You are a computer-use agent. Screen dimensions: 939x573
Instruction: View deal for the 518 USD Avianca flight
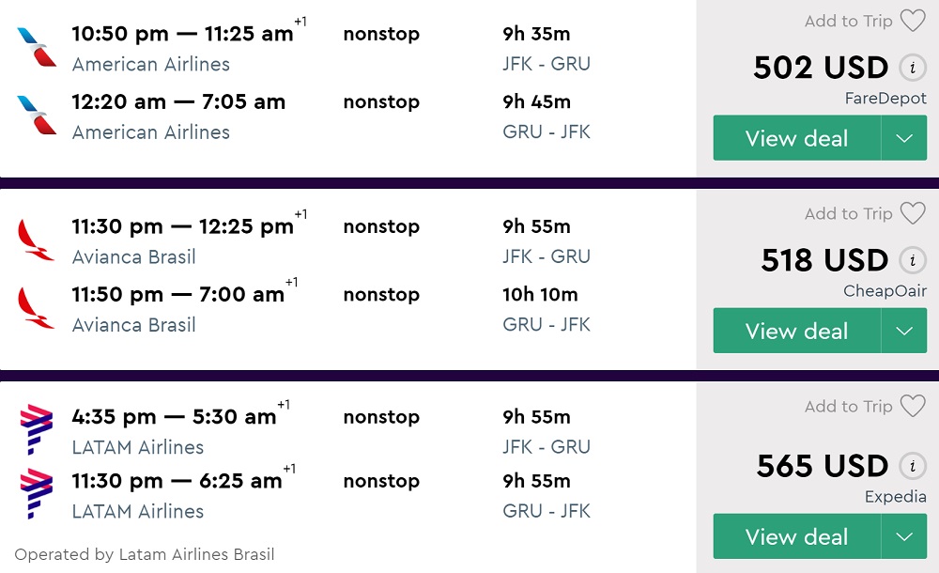(796, 331)
